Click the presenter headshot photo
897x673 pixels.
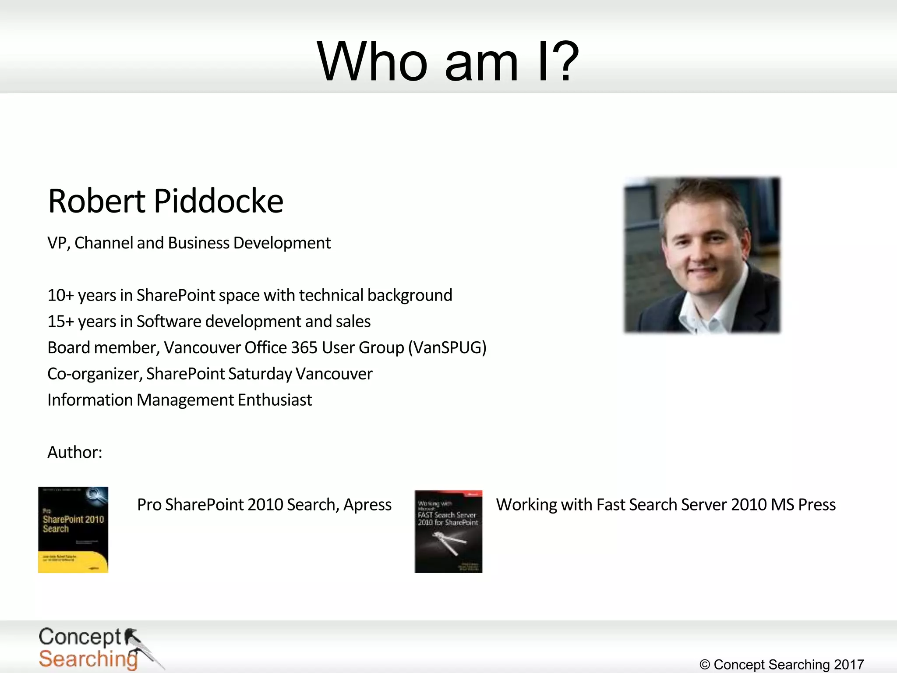(702, 255)
